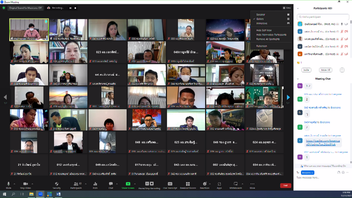352x198 pixels.
Task: Collapse the Meeting Chat section
Action: click(x=298, y=79)
